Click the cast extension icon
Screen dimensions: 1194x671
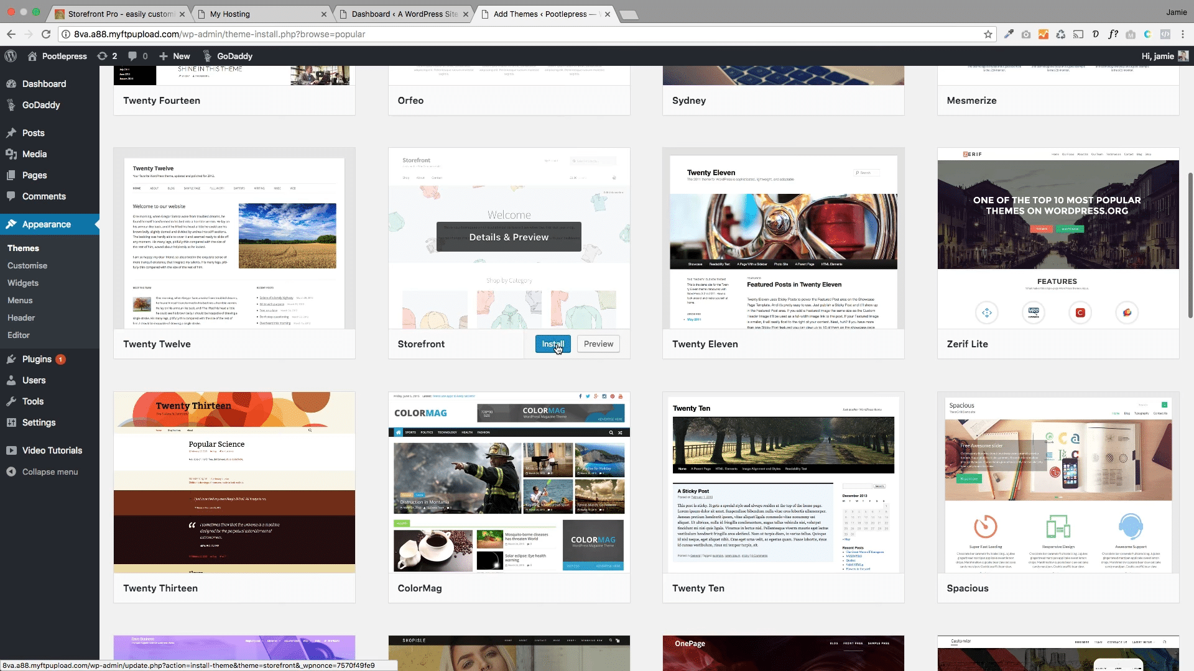pos(1078,34)
